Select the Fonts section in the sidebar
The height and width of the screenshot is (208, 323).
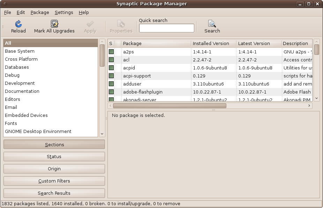tap(11, 123)
